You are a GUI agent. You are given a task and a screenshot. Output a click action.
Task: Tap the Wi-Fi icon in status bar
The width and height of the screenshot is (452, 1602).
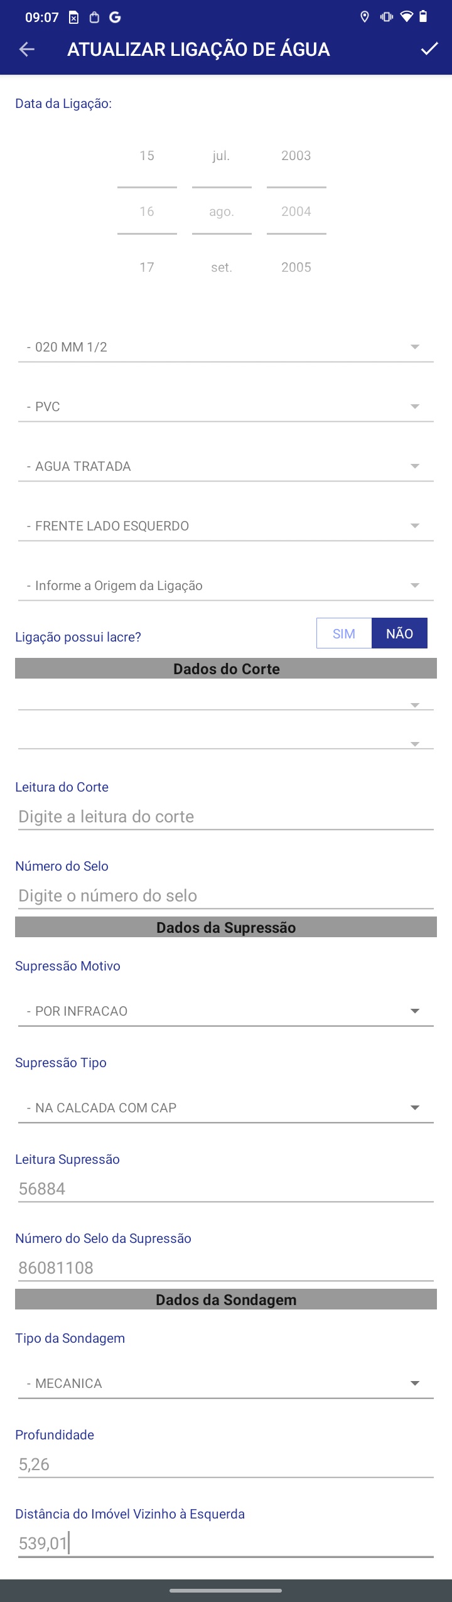pyautogui.click(x=407, y=17)
